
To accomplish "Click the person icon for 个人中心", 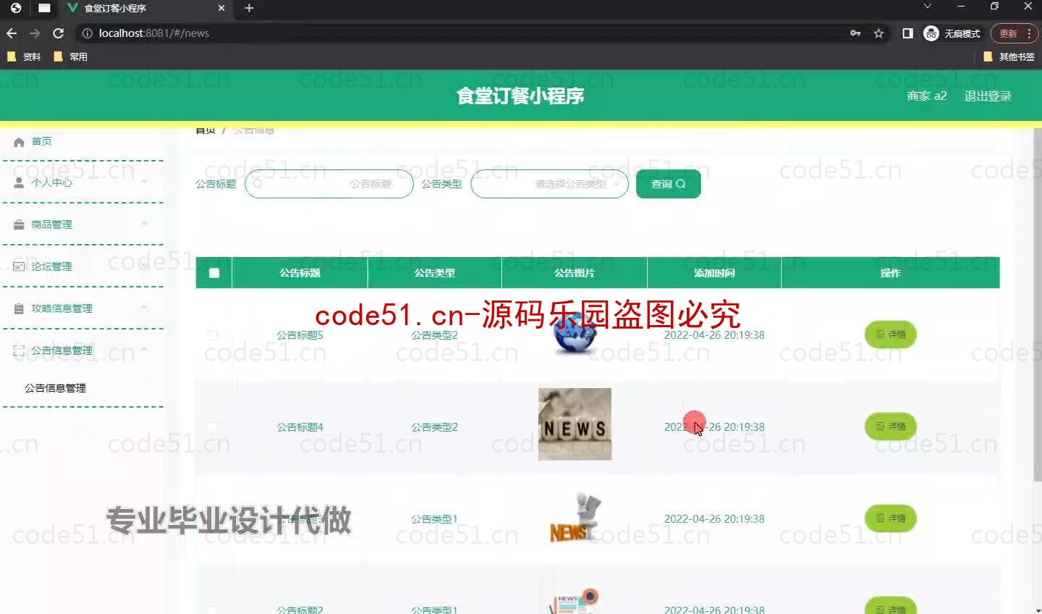I will 19,183.
